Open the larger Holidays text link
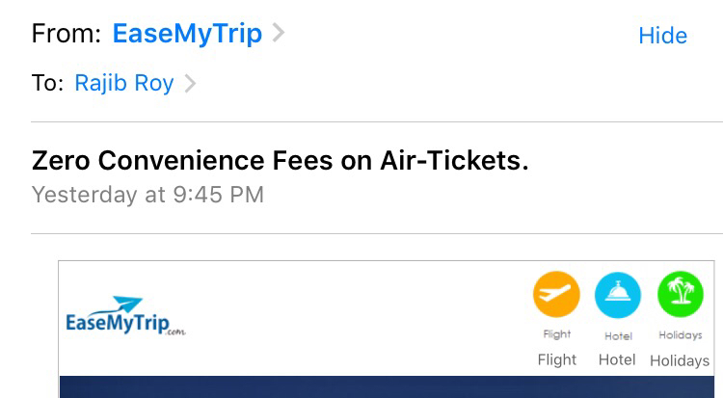 click(680, 360)
